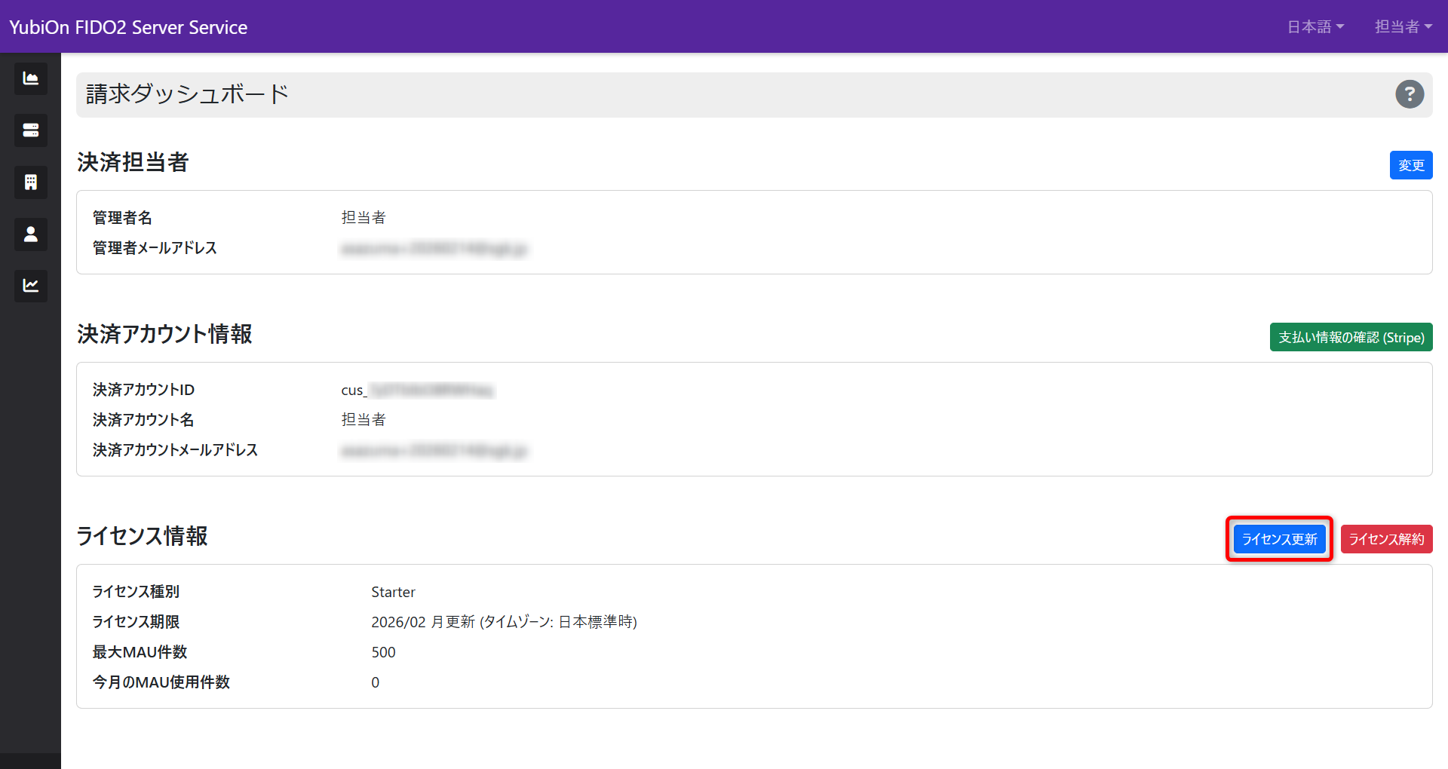
Task: Open the organization building icon in sidebar
Action: pos(30,182)
